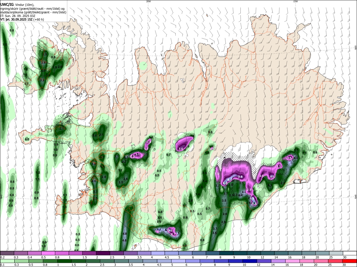Click the "4.1" value in the southeast snow area
Screen dimensions: 357x267
[272, 176]
